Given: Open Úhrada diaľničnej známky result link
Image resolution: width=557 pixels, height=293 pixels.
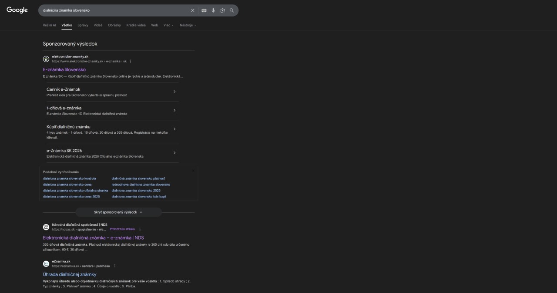Looking at the screenshot, I should (70, 274).
